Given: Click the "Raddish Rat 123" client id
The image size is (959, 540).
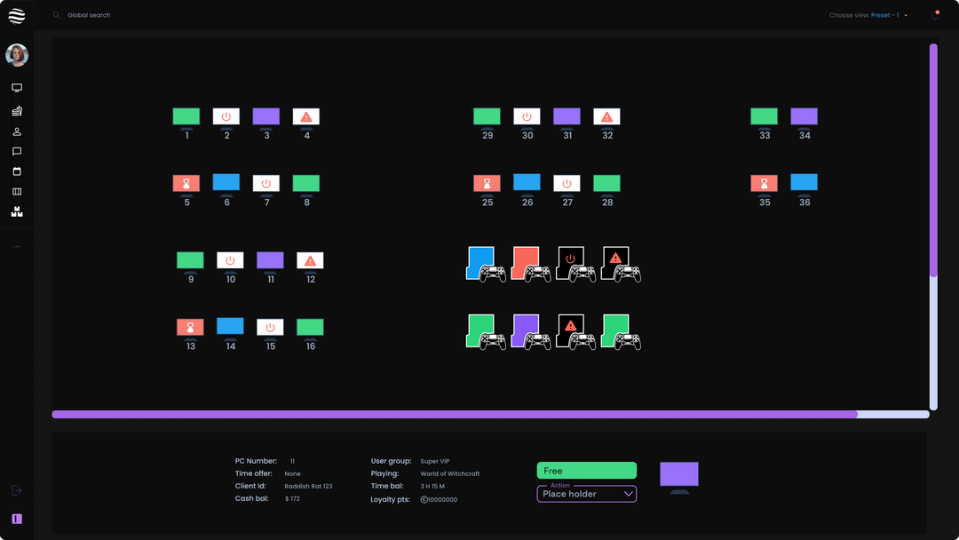Looking at the screenshot, I should tap(308, 486).
